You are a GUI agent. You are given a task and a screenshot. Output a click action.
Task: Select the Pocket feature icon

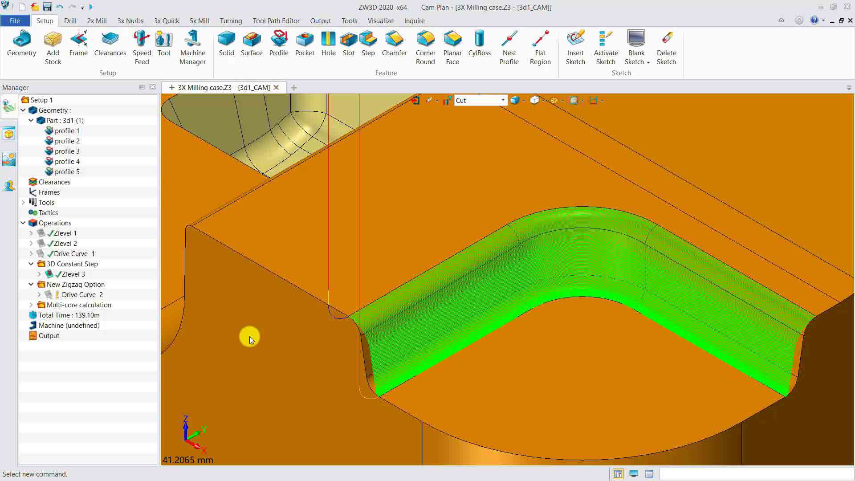point(305,40)
